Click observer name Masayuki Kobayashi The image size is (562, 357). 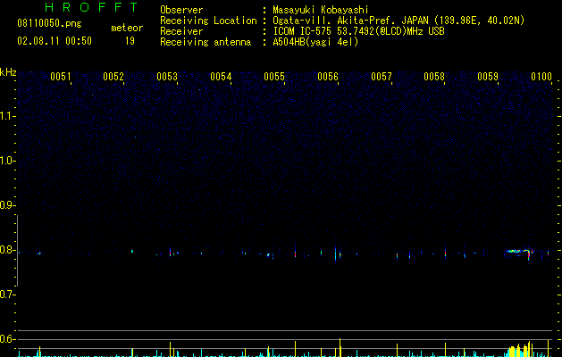coord(321,10)
